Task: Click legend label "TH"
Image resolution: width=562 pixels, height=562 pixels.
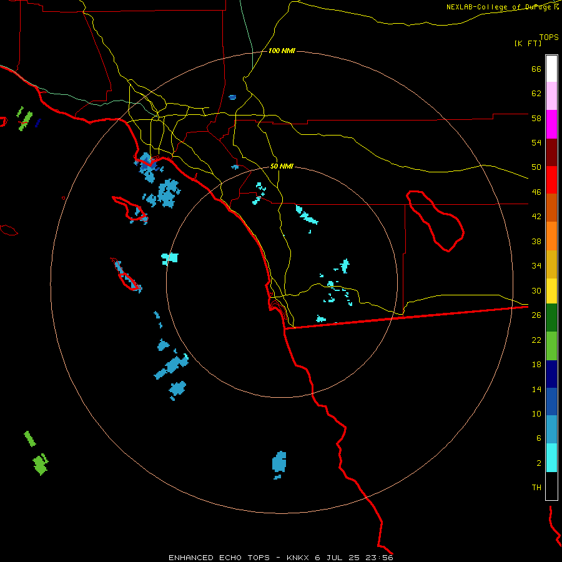Action: (x=536, y=488)
